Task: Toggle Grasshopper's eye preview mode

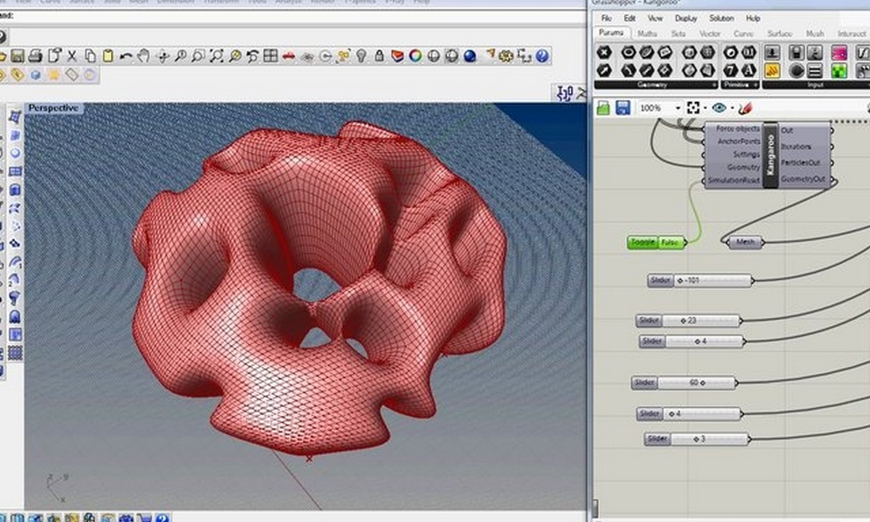Action: tap(719, 108)
